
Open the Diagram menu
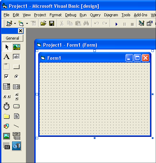tap(111, 15)
